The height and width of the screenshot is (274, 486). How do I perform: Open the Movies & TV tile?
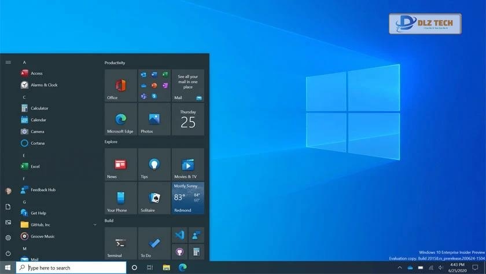coord(187,165)
